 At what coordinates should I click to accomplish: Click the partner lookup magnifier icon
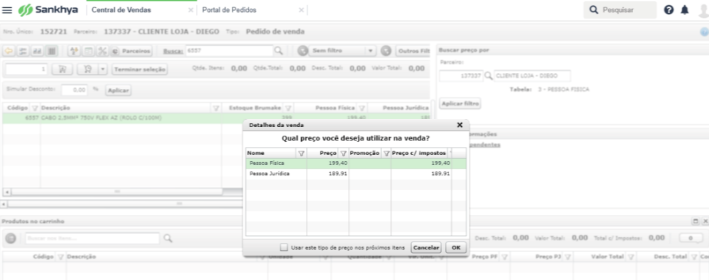point(488,76)
